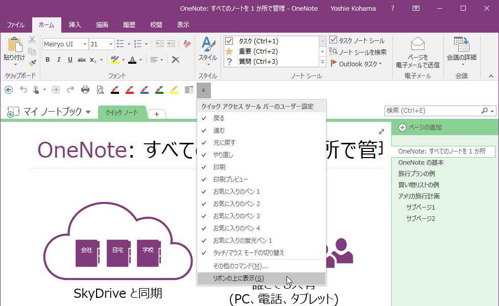Uncheck 元に戻す in customize menu

(x=262, y=143)
